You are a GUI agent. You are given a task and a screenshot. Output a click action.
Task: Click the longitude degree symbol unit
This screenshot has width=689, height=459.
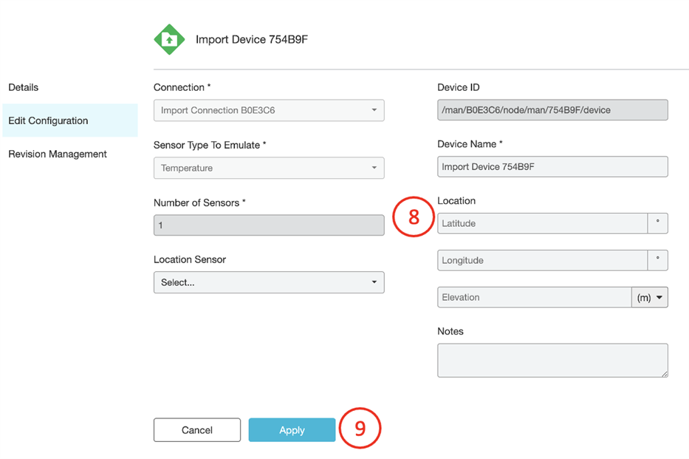(x=657, y=260)
